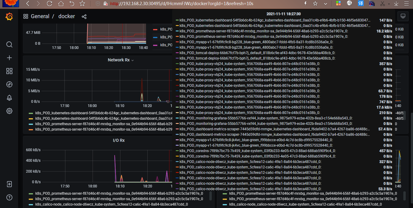The image size is (413, 208).
Task: Open Grafana search from the sidebar
Action: (9, 45)
